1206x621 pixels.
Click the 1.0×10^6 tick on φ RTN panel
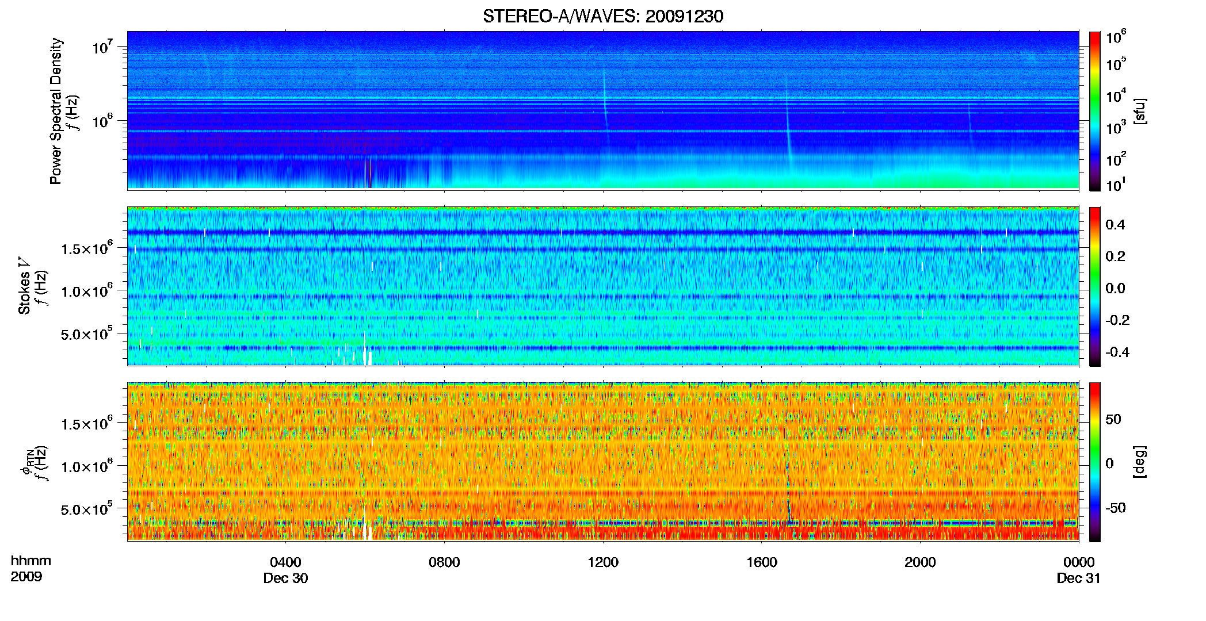(87, 466)
